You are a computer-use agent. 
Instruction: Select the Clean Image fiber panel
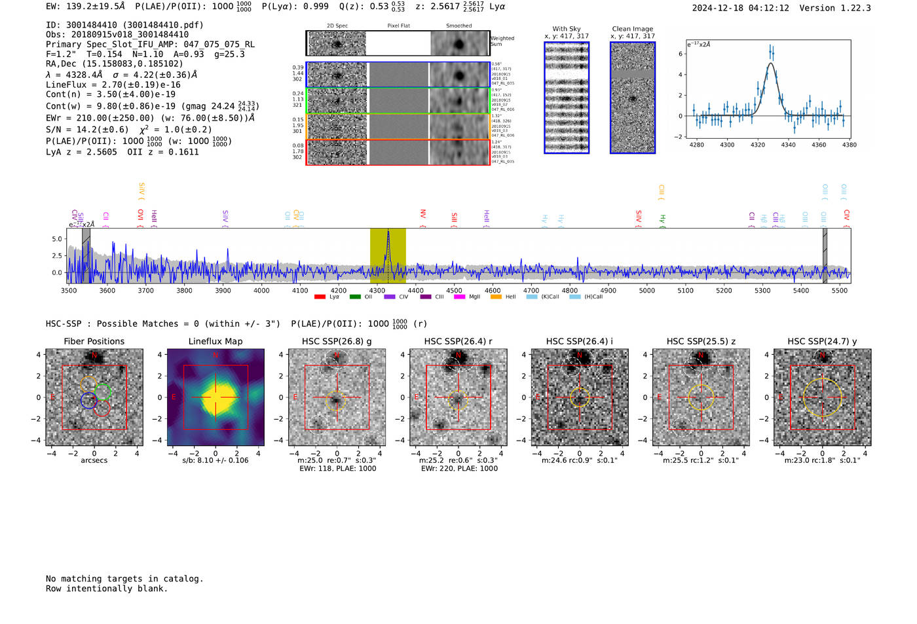pos(633,98)
